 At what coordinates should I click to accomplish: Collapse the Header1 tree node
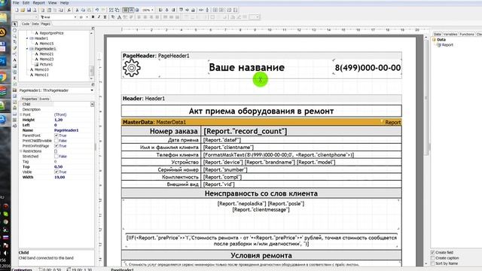click(x=27, y=38)
